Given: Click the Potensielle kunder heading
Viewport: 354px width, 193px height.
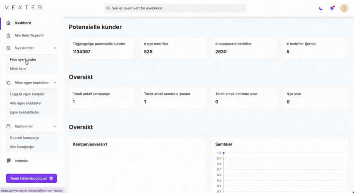Looking at the screenshot, I should pos(95,27).
